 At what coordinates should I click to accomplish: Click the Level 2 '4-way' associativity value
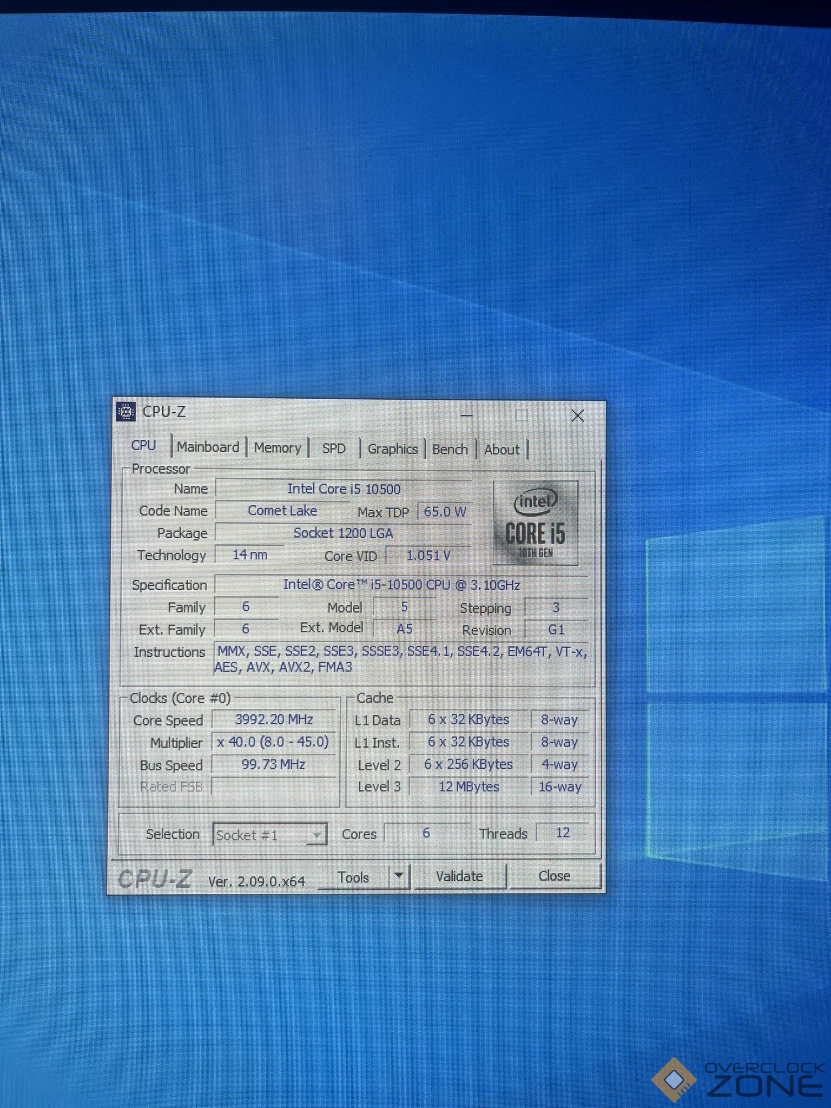[560, 764]
